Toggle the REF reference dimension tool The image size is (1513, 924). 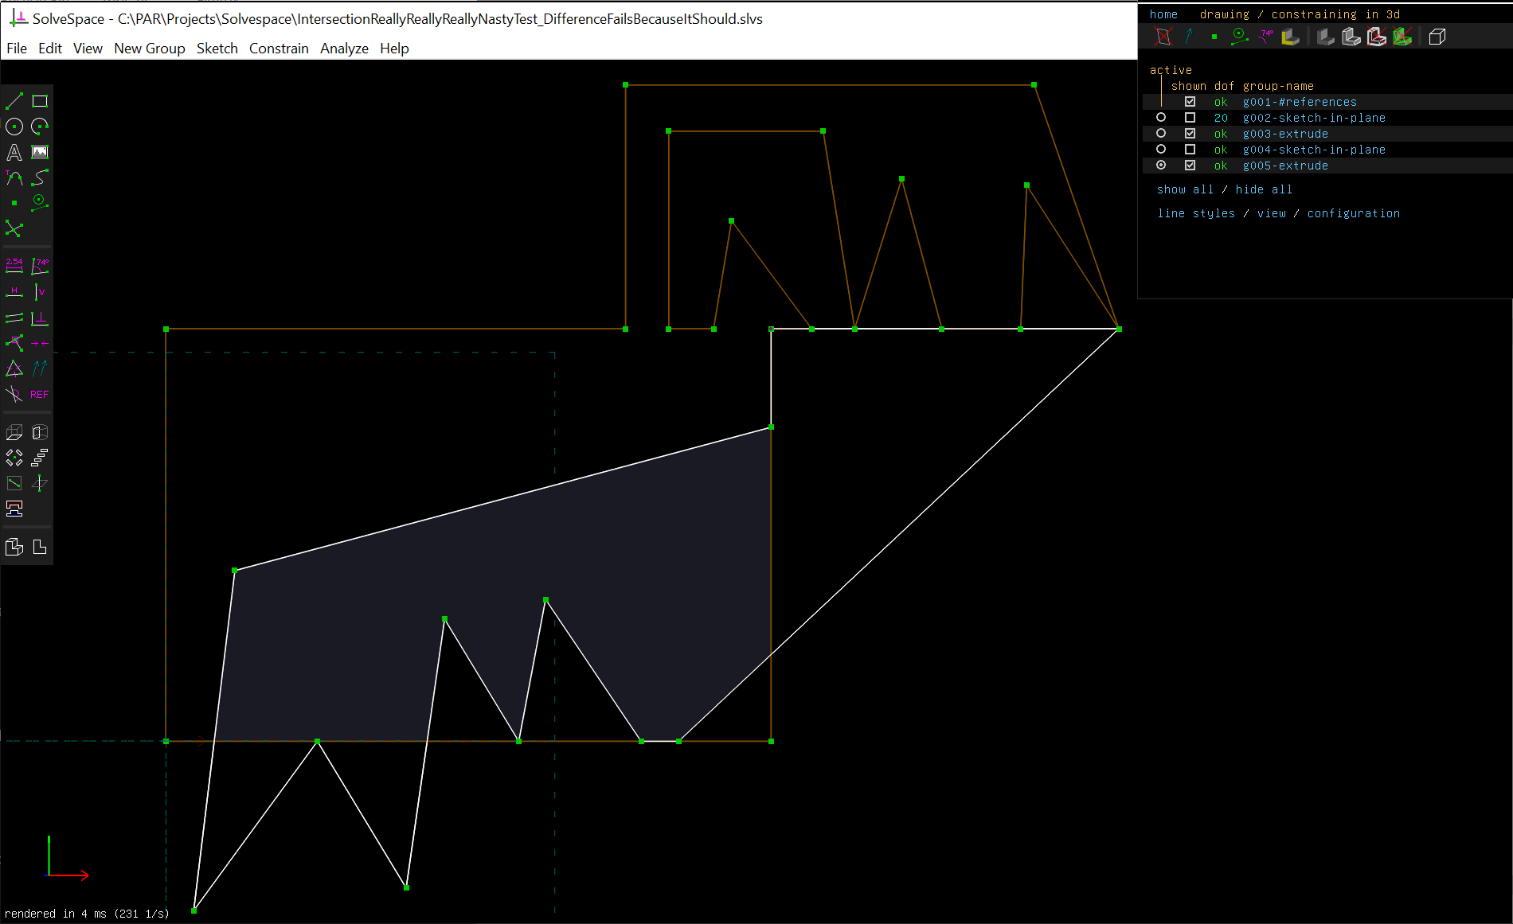40,394
